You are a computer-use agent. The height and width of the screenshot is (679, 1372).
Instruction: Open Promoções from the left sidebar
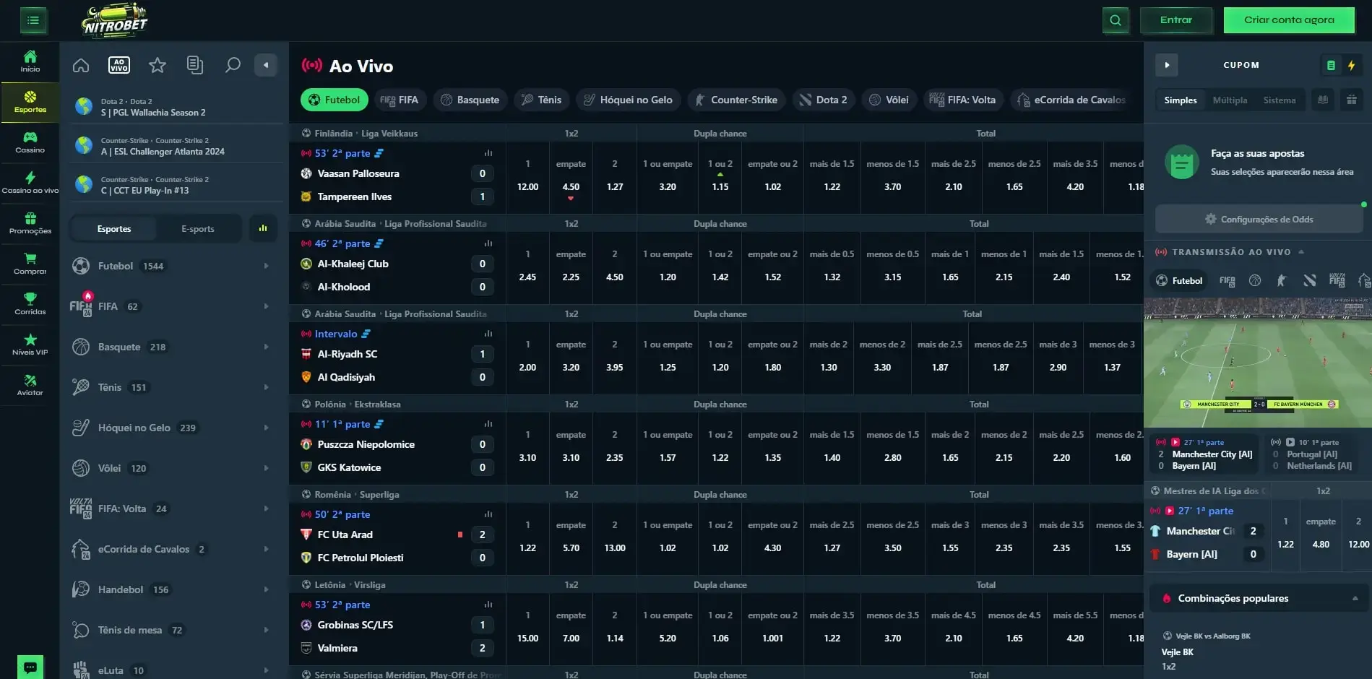[30, 222]
